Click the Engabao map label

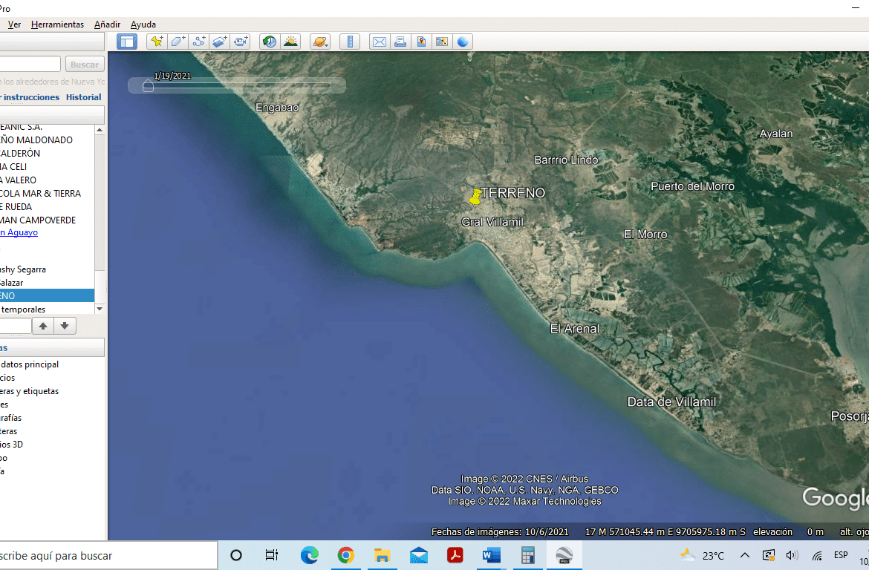pyautogui.click(x=277, y=108)
